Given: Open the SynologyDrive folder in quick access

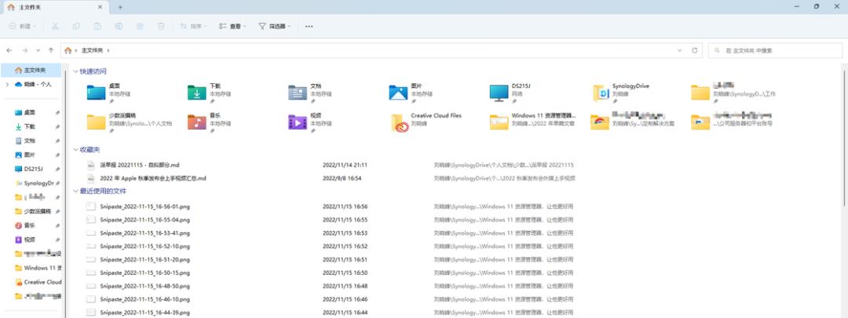Looking at the screenshot, I should point(600,93).
